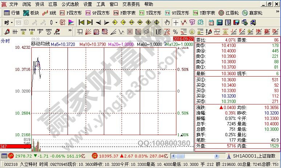Jump to start with skip-to-first arrow

[81, 22]
